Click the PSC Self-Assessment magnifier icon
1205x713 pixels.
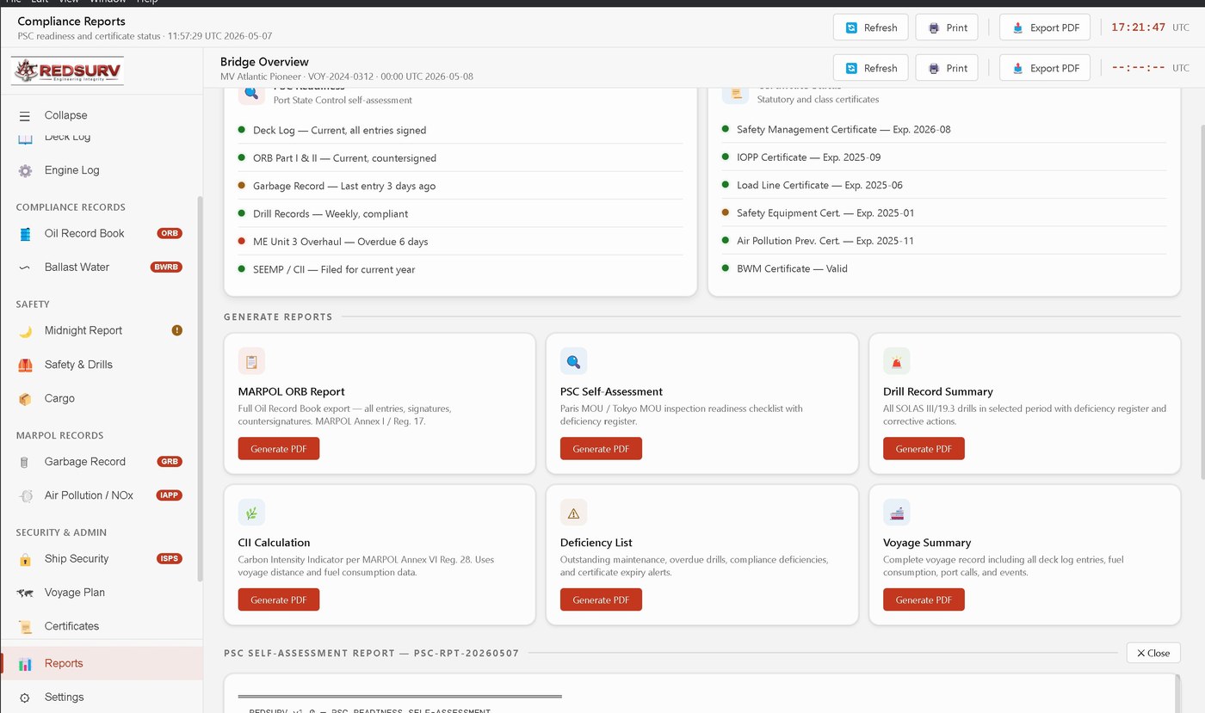(x=573, y=361)
